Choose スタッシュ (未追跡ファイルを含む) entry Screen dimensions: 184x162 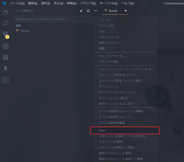coord(125,136)
